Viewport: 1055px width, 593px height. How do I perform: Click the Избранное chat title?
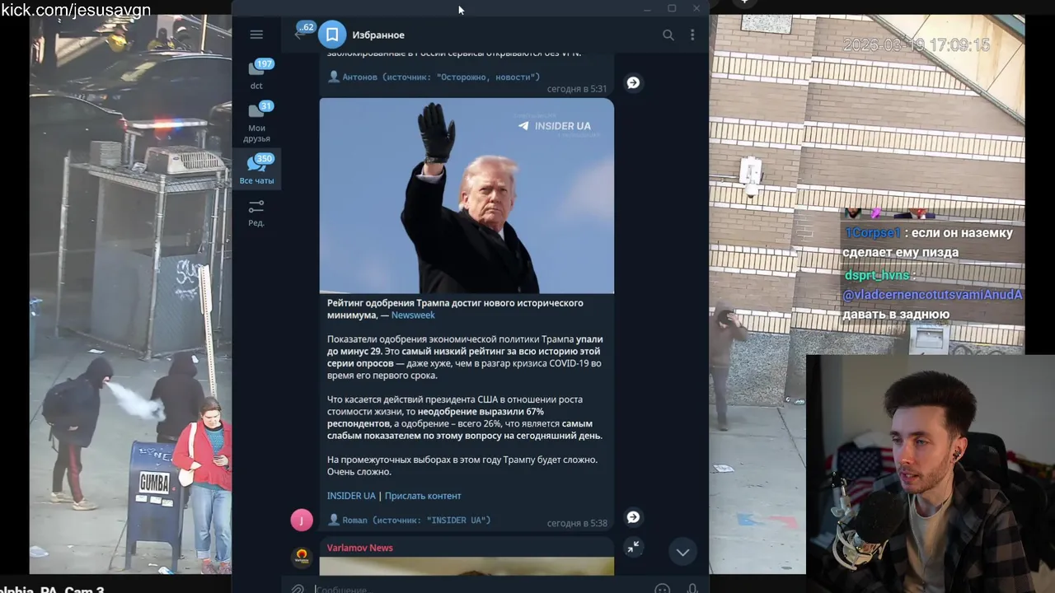click(378, 35)
